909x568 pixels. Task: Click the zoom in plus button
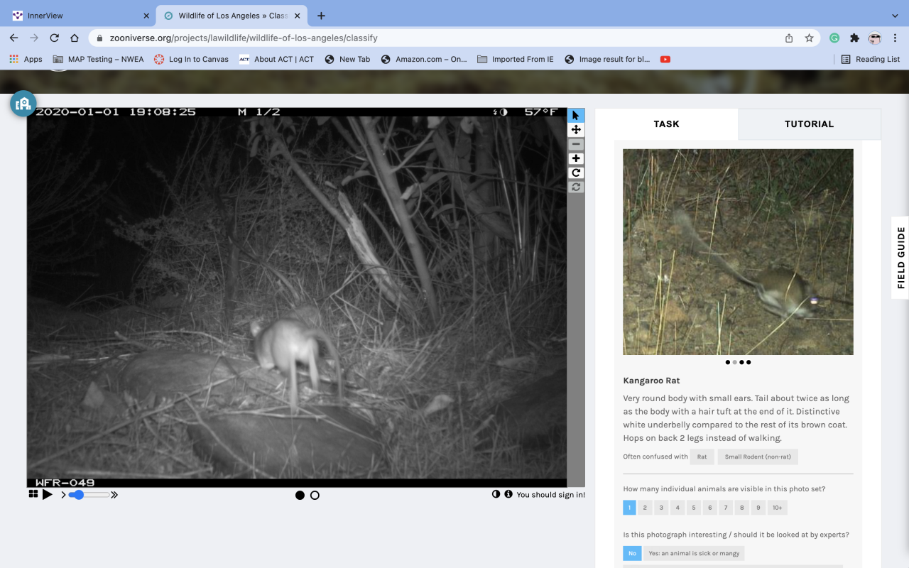(x=576, y=158)
